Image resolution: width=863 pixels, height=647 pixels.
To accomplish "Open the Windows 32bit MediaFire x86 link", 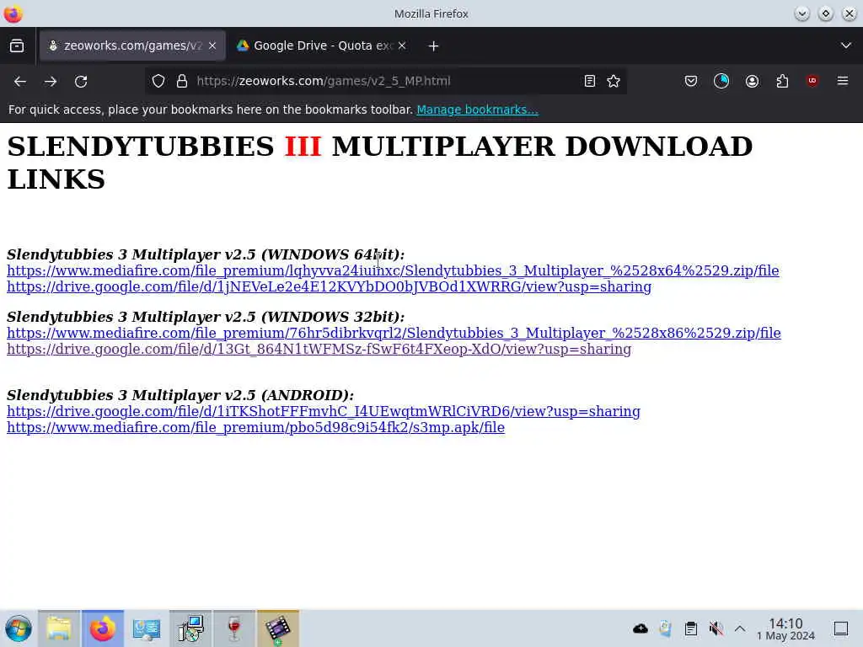I will pyautogui.click(x=394, y=333).
